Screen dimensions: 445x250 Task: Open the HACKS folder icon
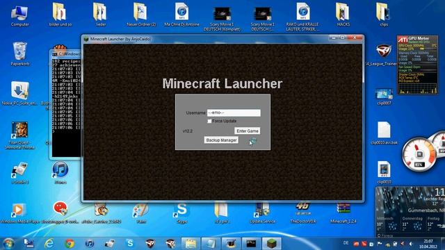click(343, 15)
